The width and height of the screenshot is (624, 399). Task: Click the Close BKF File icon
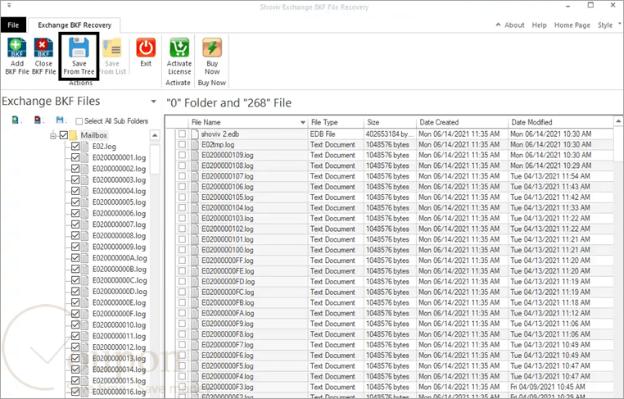pyautogui.click(x=43, y=48)
